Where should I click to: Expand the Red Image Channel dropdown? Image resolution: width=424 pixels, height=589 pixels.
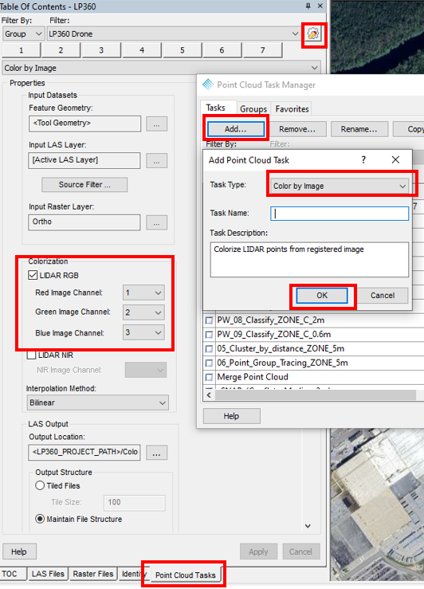click(143, 293)
